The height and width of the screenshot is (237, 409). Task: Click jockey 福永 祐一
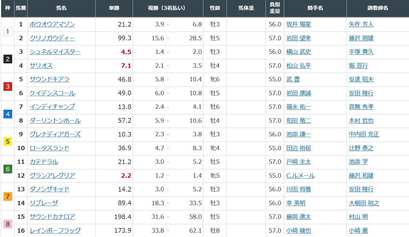pos(298,107)
